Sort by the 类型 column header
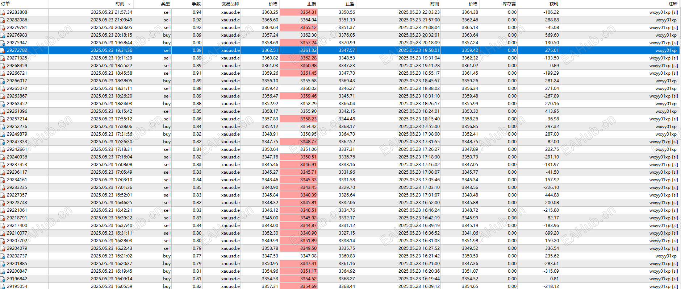 [x=153, y=4]
